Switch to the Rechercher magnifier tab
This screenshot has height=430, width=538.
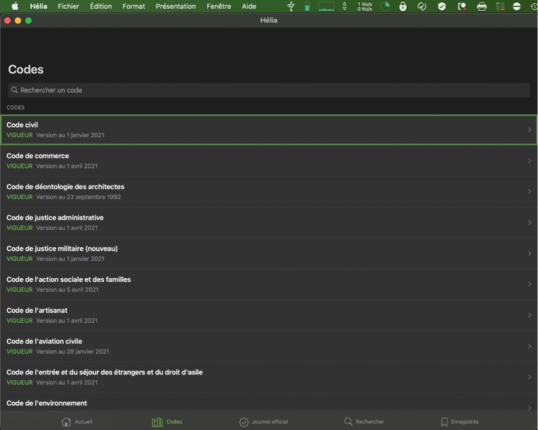[x=348, y=422]
